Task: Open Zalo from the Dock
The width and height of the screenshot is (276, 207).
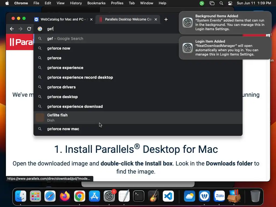Action: click(219, 196)
